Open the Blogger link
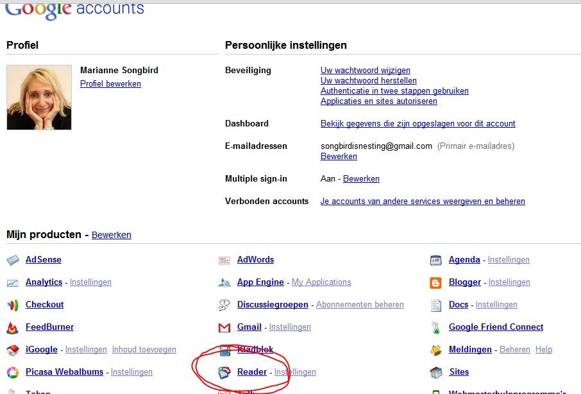The image size is (581, 394). point(465,282)
